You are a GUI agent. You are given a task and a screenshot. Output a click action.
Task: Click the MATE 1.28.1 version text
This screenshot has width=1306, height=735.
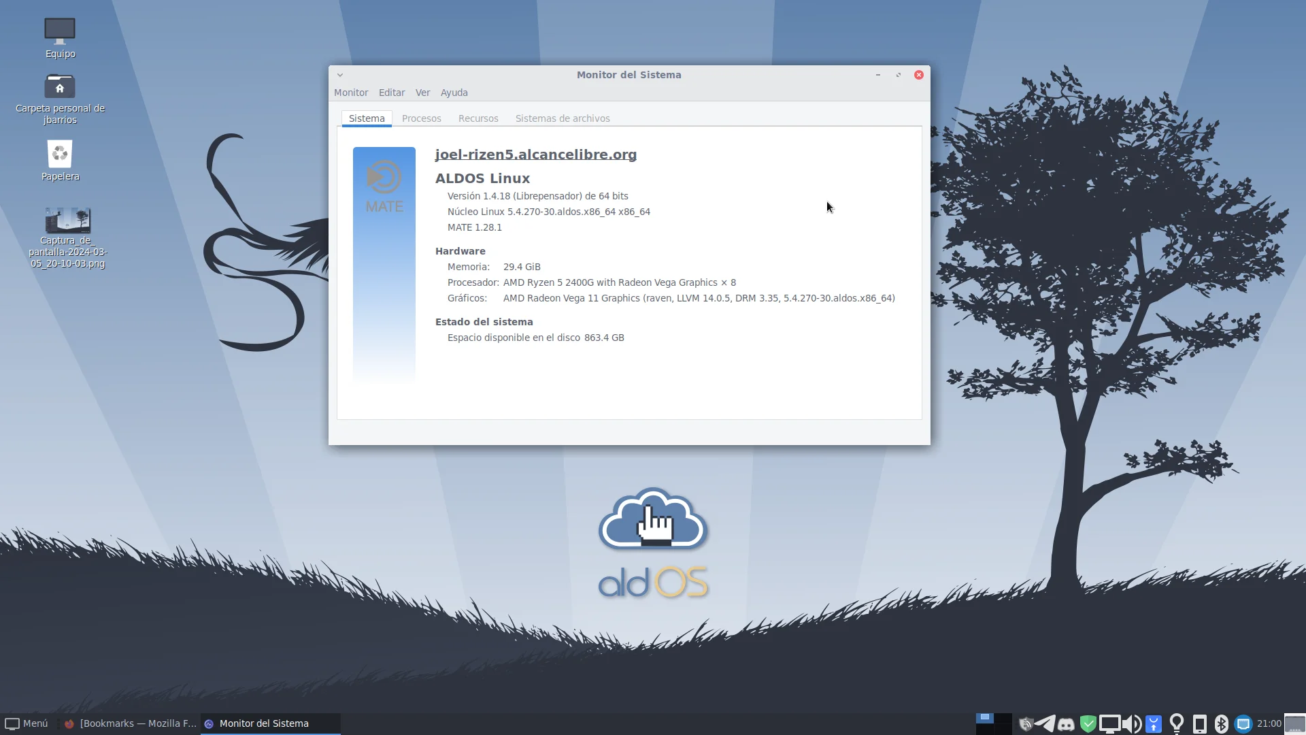[474, 227]
